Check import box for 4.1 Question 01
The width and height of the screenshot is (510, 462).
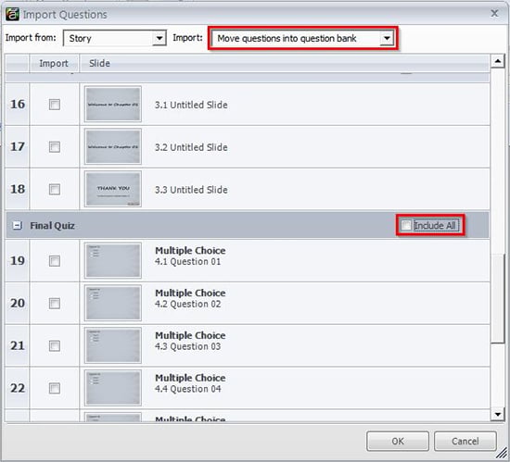[55, 261]
